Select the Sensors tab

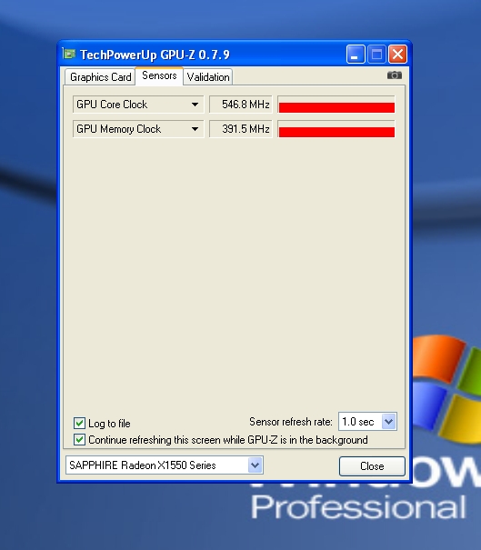(159, 75)
